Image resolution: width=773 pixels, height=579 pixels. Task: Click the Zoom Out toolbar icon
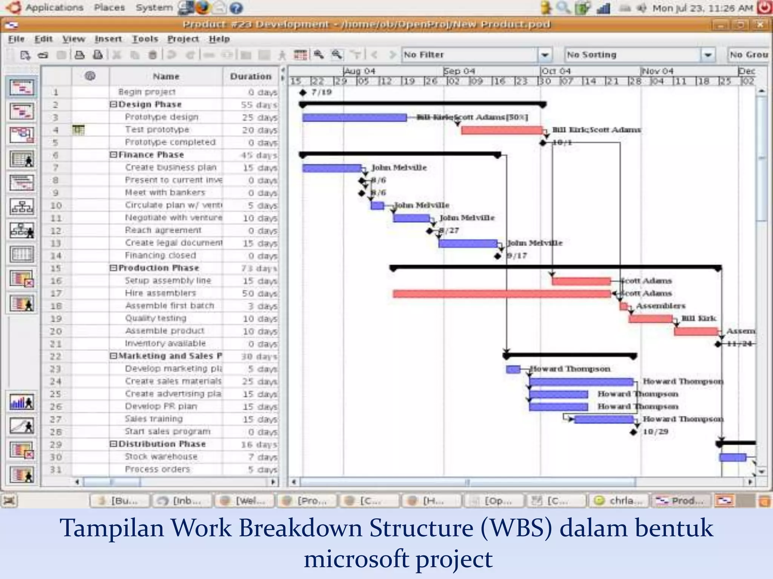point(337,55)
